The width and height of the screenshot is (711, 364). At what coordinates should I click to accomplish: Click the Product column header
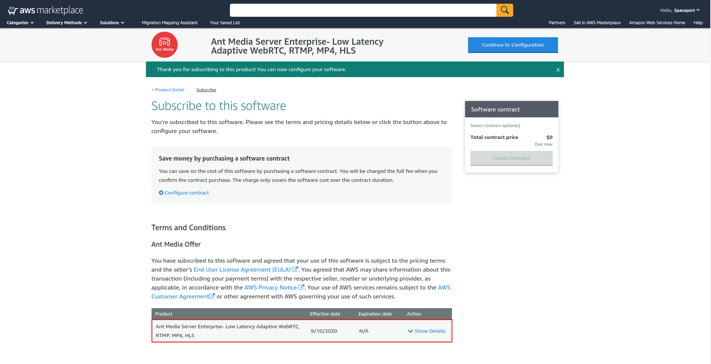[x=164, y=314]
